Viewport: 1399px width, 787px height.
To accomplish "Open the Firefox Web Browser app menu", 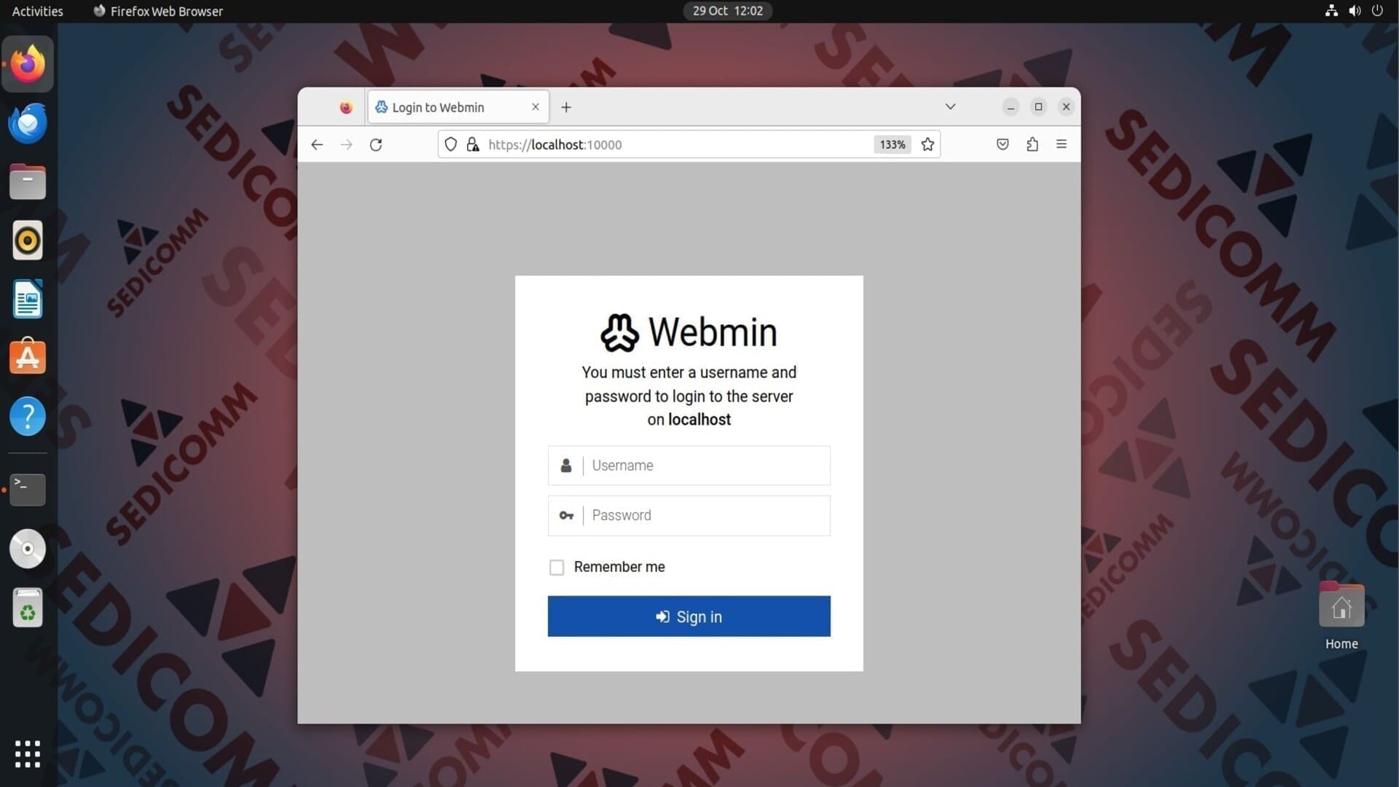I will [x=158, y=11].
